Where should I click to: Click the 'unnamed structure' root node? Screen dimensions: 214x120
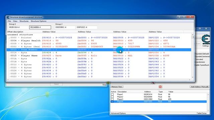[20, 35]
